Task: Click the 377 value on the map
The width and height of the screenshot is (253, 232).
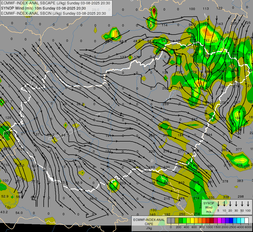Action: click(x=239, y=149)
